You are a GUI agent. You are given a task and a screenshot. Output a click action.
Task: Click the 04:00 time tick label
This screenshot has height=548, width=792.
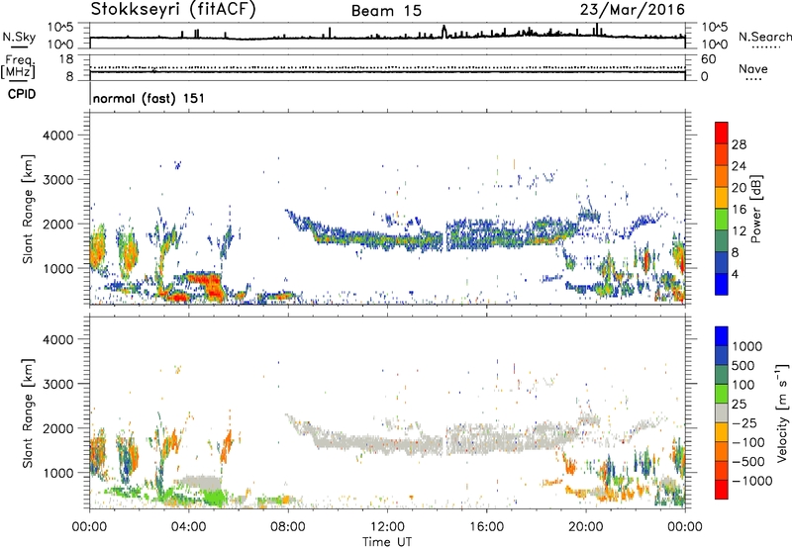pos(188,527)
